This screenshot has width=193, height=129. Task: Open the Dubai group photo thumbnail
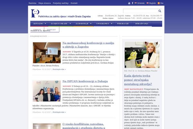(47, 91)
